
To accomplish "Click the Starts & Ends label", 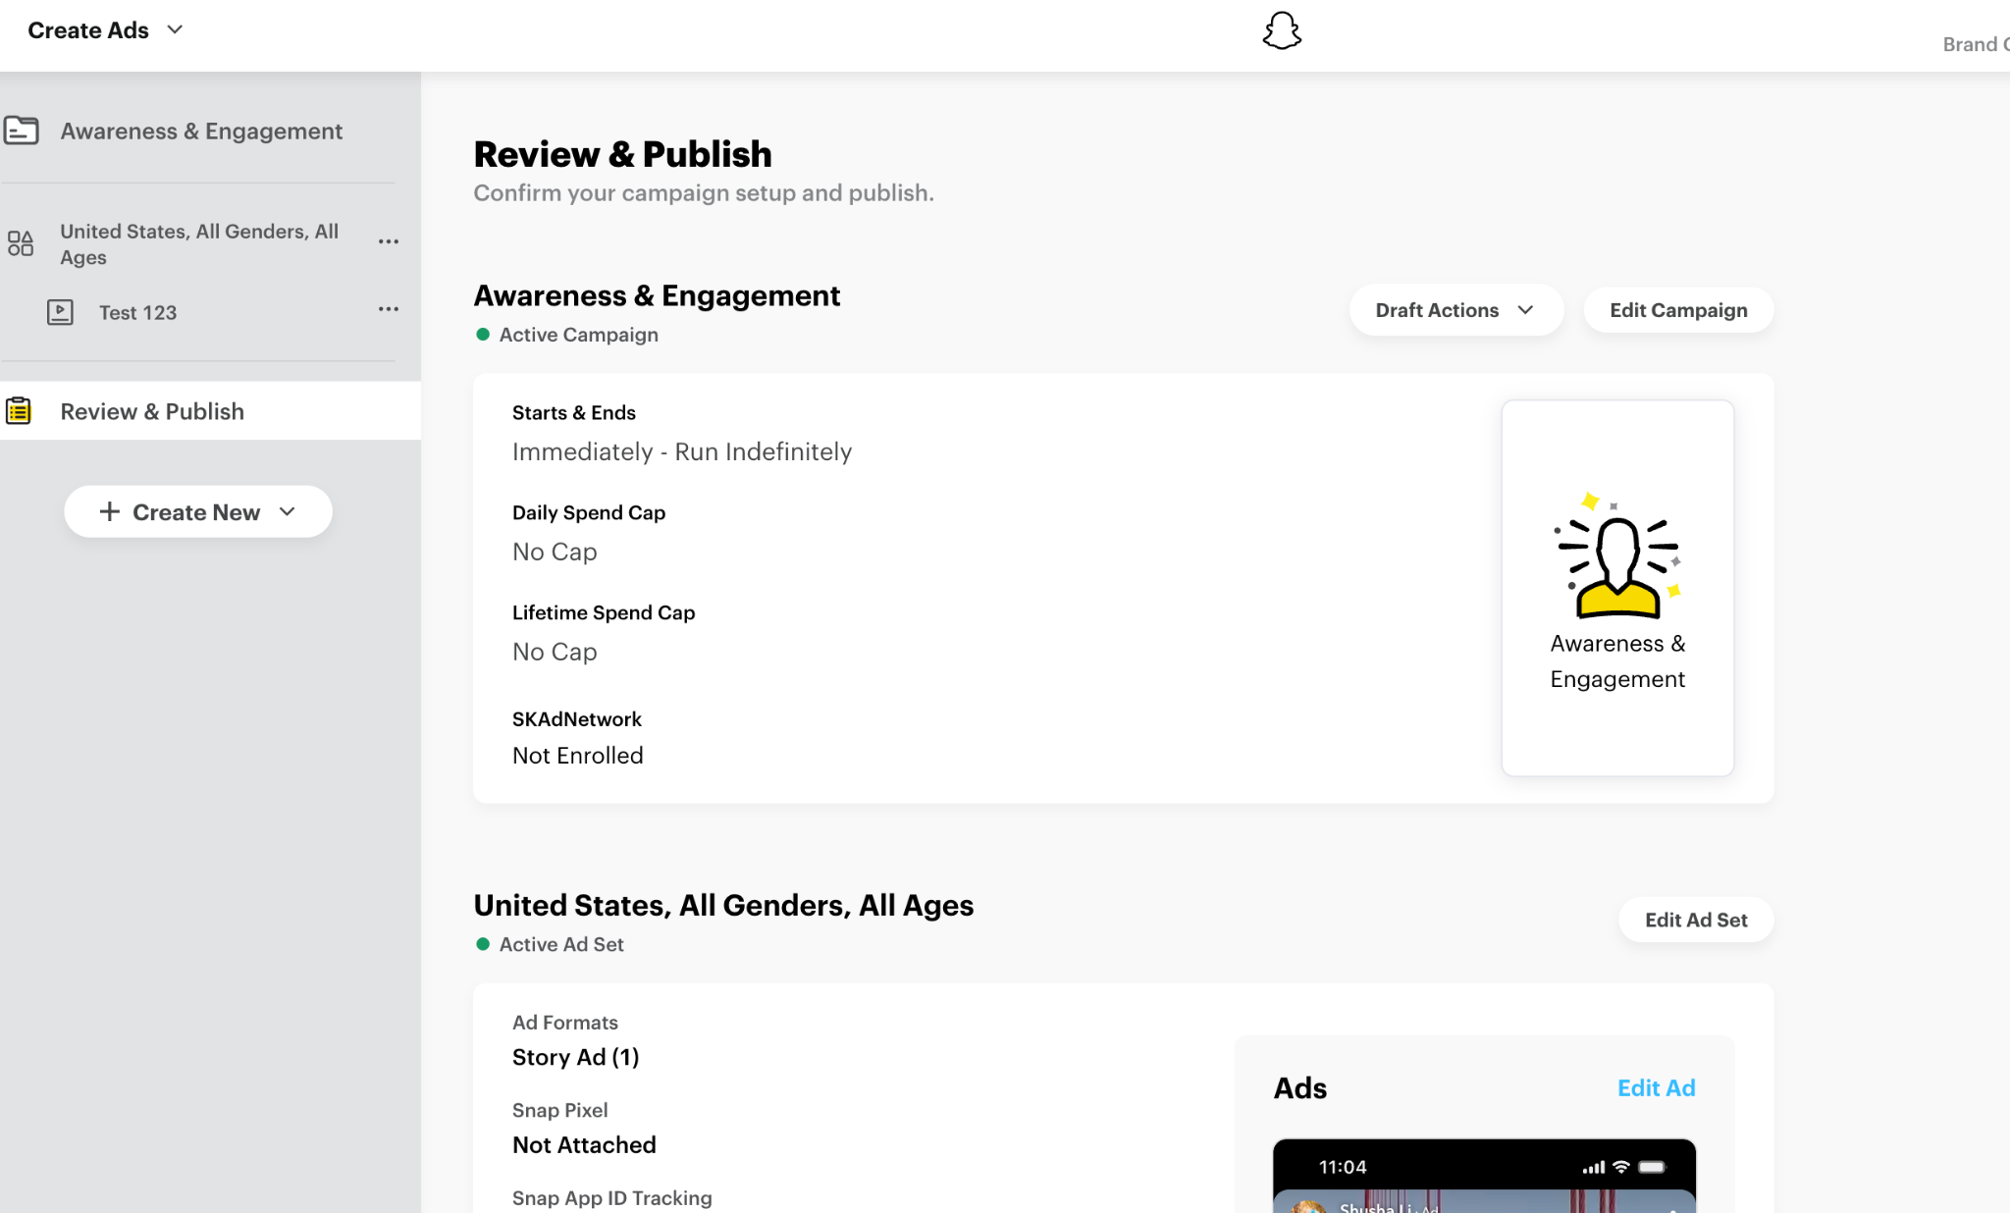I will [574, 412].
